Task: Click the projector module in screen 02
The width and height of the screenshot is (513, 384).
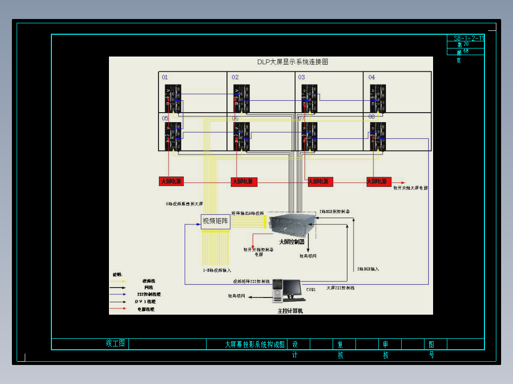Action: tap(241, 99)
